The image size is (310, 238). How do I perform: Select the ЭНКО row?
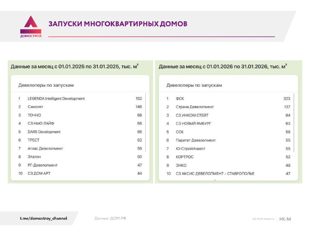(x=228, y=166)
